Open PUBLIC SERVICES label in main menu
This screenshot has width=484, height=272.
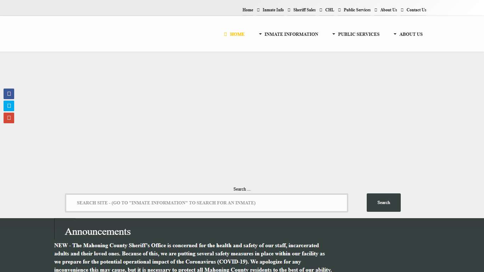click(x=359, y=34)
